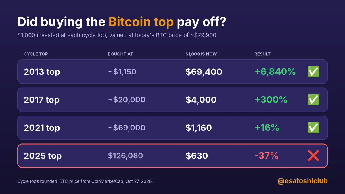Click the $1,000 IS NOW column header
345x194 pixels.
pos(201,54)
